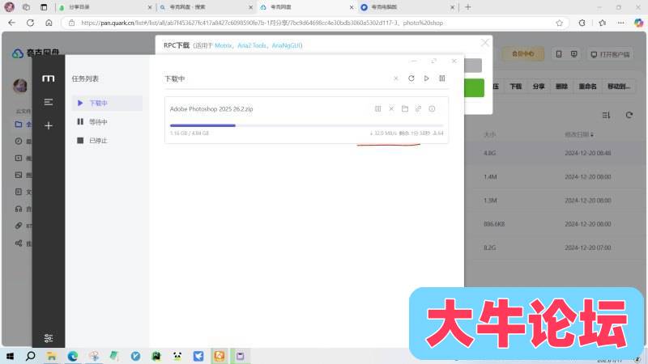Delete selected tasks in 下载中 header
648x364 pixels.
396,78
